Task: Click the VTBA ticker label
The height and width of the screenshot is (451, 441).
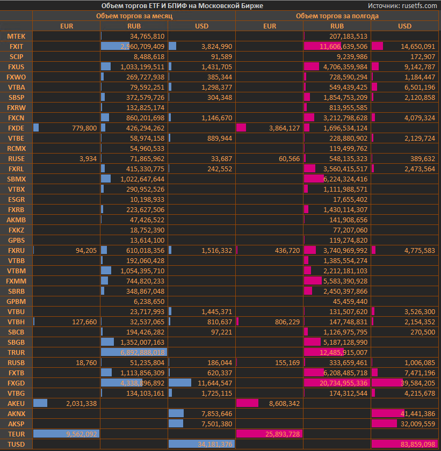Action: tap(16, 88)
